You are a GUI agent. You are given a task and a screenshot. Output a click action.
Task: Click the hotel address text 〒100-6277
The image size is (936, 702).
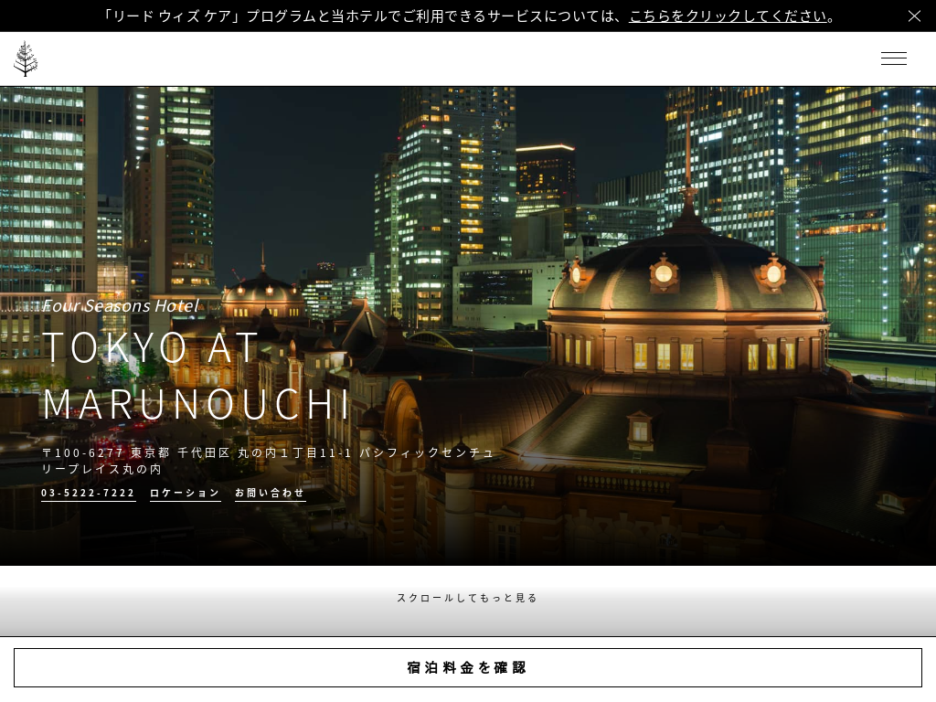(268, 461)
